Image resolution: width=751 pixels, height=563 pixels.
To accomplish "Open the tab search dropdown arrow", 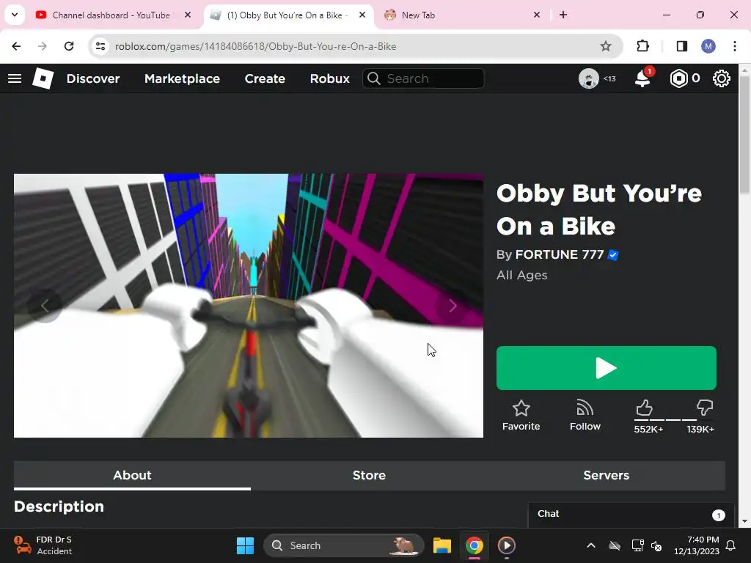I will pyautogui.click(x=15, y=15).
